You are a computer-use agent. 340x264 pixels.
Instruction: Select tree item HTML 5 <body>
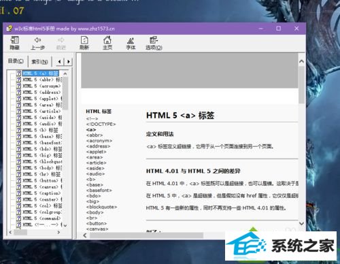point(42,168)
